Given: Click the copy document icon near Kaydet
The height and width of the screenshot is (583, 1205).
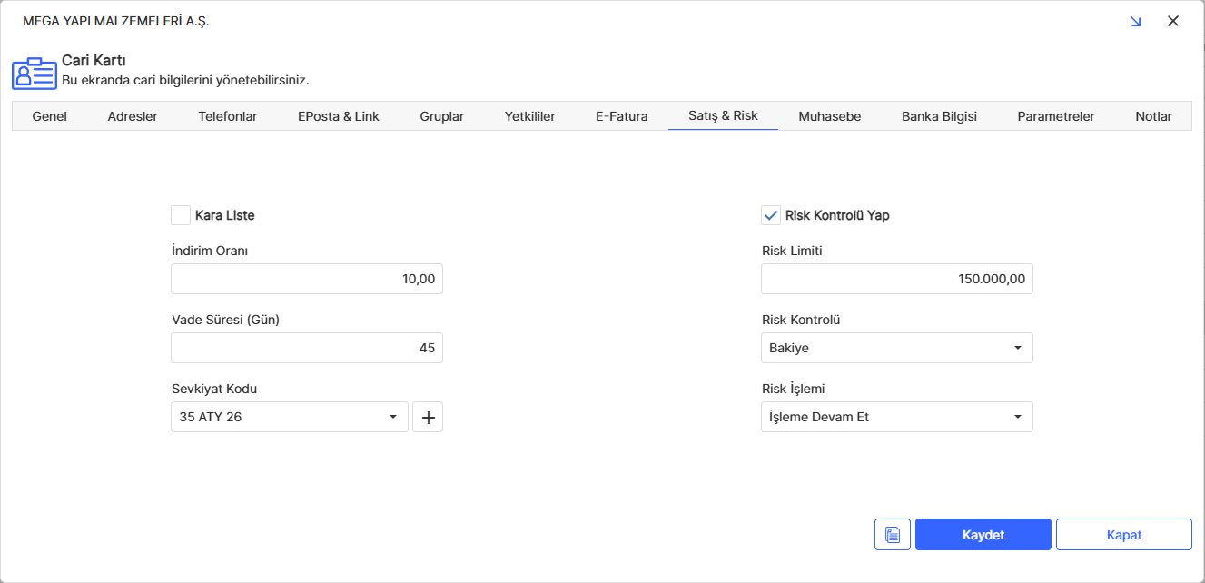Looking at the screenshot, I should [892, 535].
